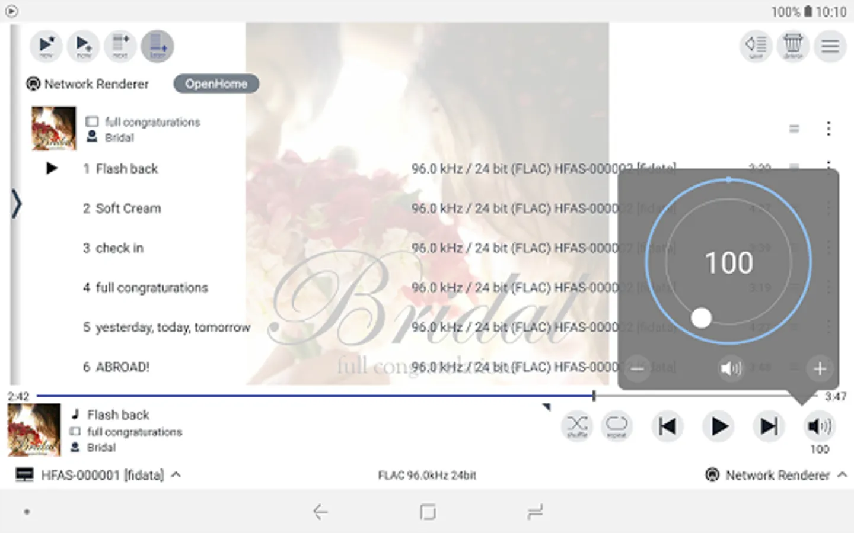The width and height of the screenshot is (854, 533).
Task: Open the Bridal album thumbnail in playlist
Action: point(54,128)
